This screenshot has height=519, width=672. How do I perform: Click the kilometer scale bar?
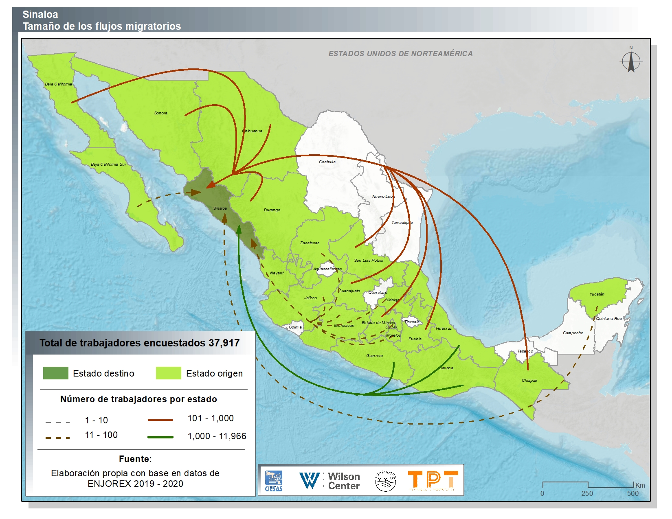click(x=588, y=484)
